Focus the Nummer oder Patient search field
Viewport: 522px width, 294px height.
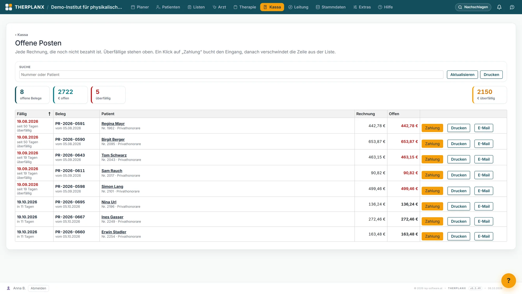tap(231, 75)
